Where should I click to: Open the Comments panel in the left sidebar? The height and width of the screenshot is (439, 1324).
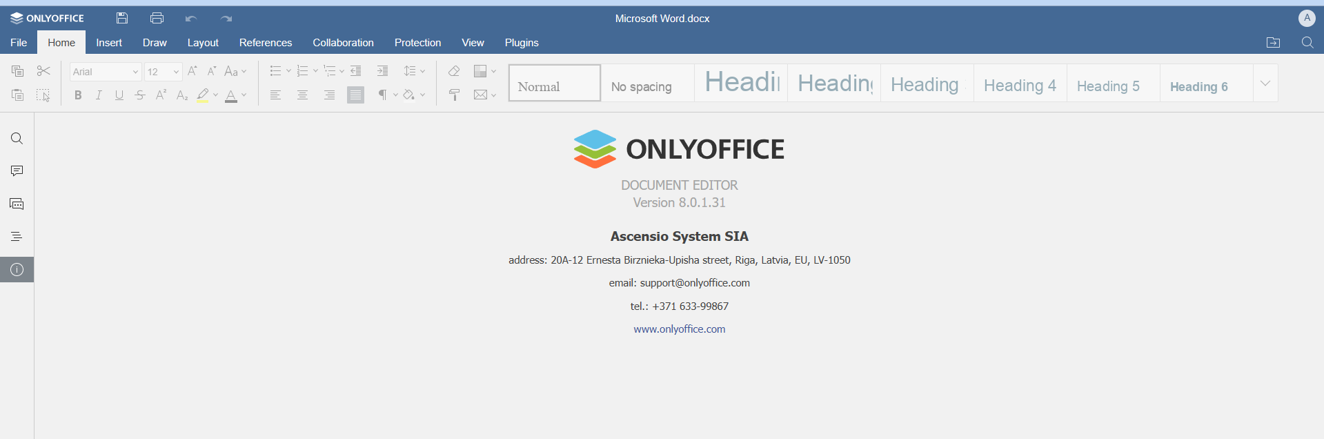coord(17,171)
